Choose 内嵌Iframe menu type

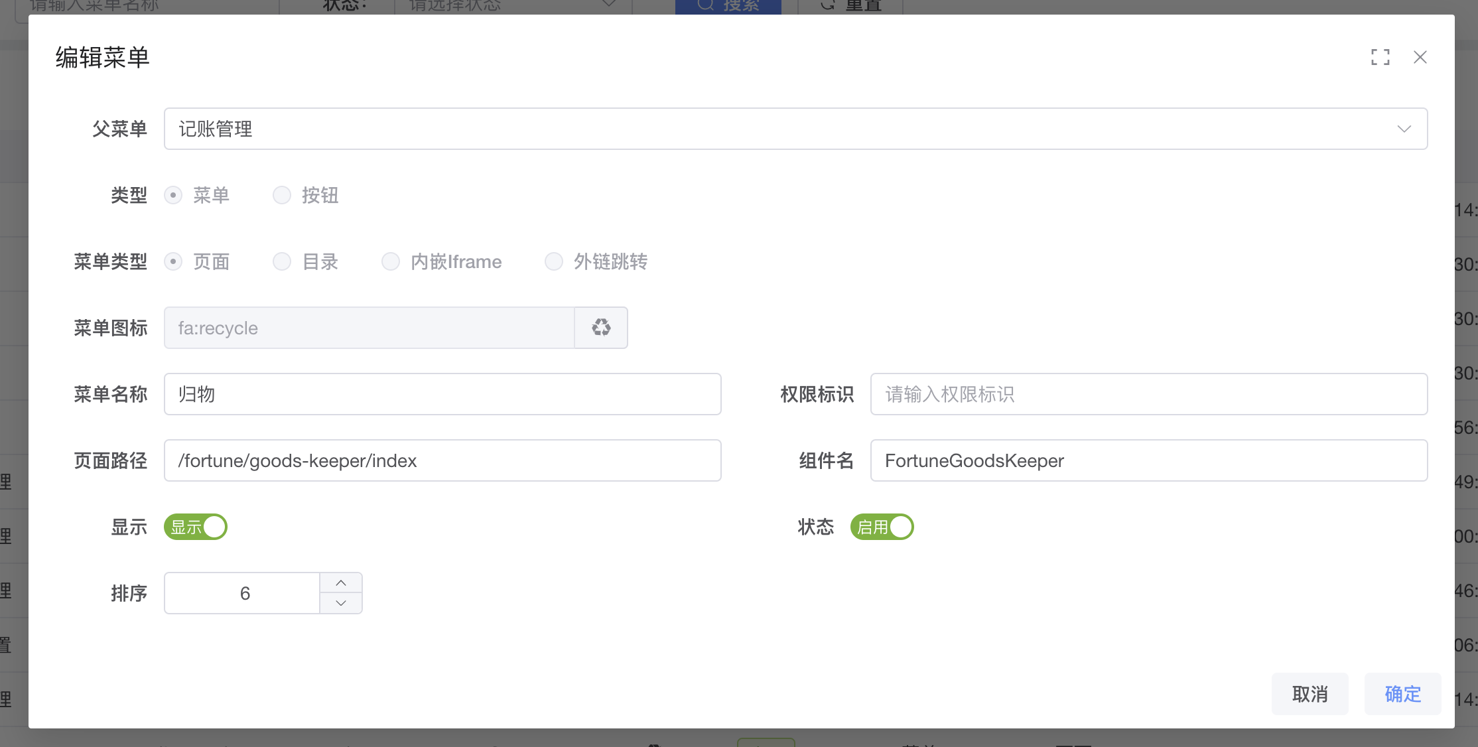coord(391,261)
